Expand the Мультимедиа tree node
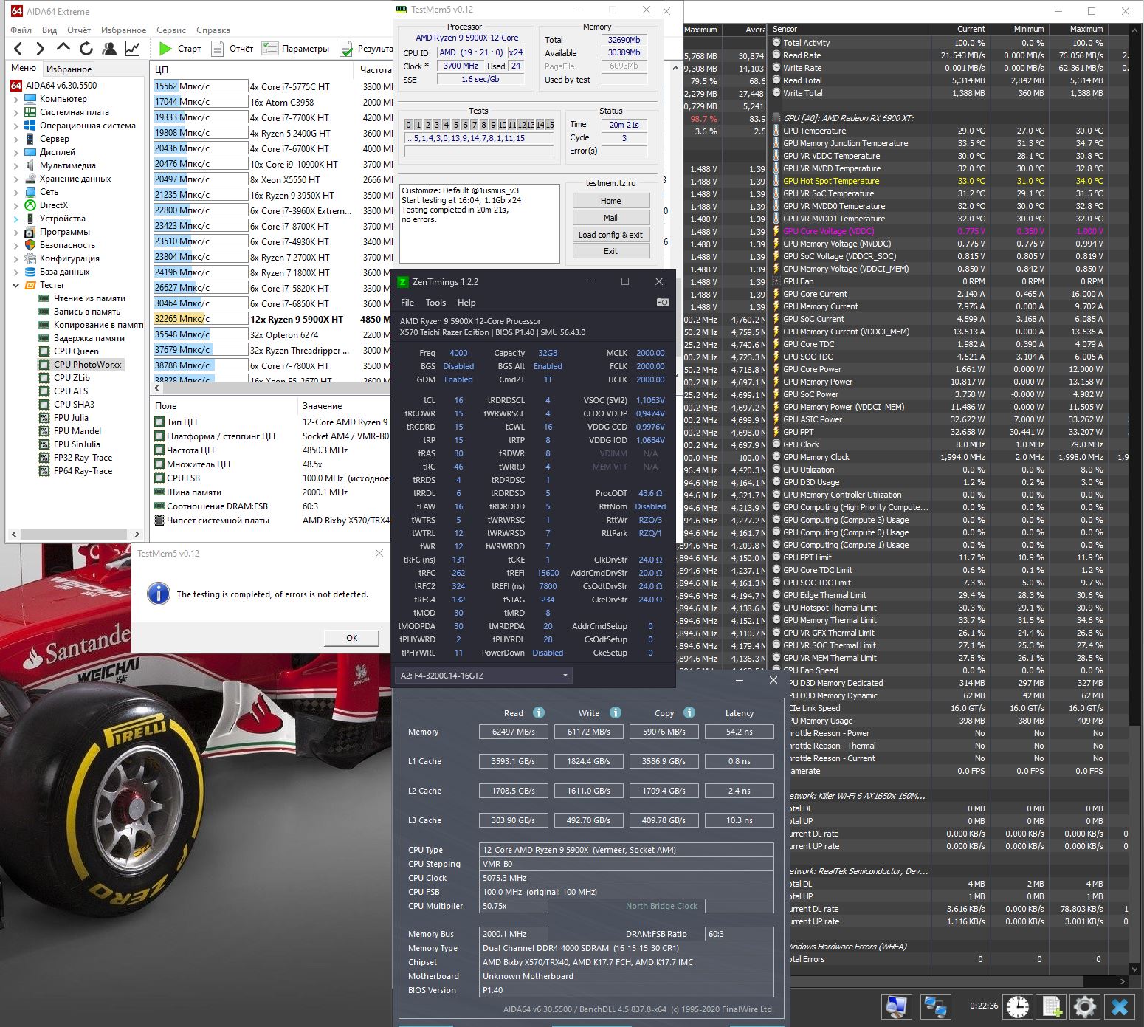This screenshot has height=1027, width=1144. (x=16, y=165)
